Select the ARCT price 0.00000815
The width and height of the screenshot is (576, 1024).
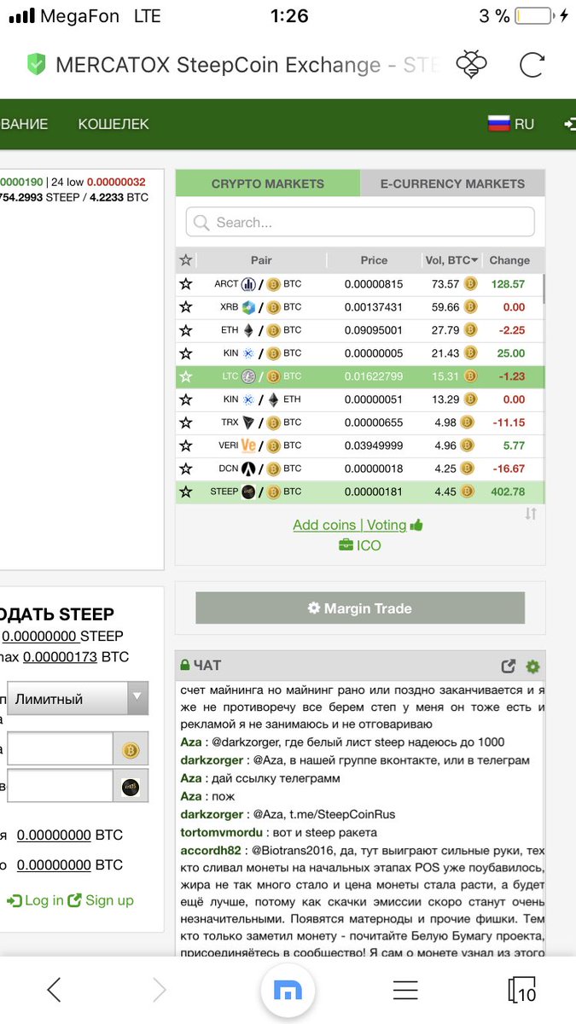tap(374, 284)
